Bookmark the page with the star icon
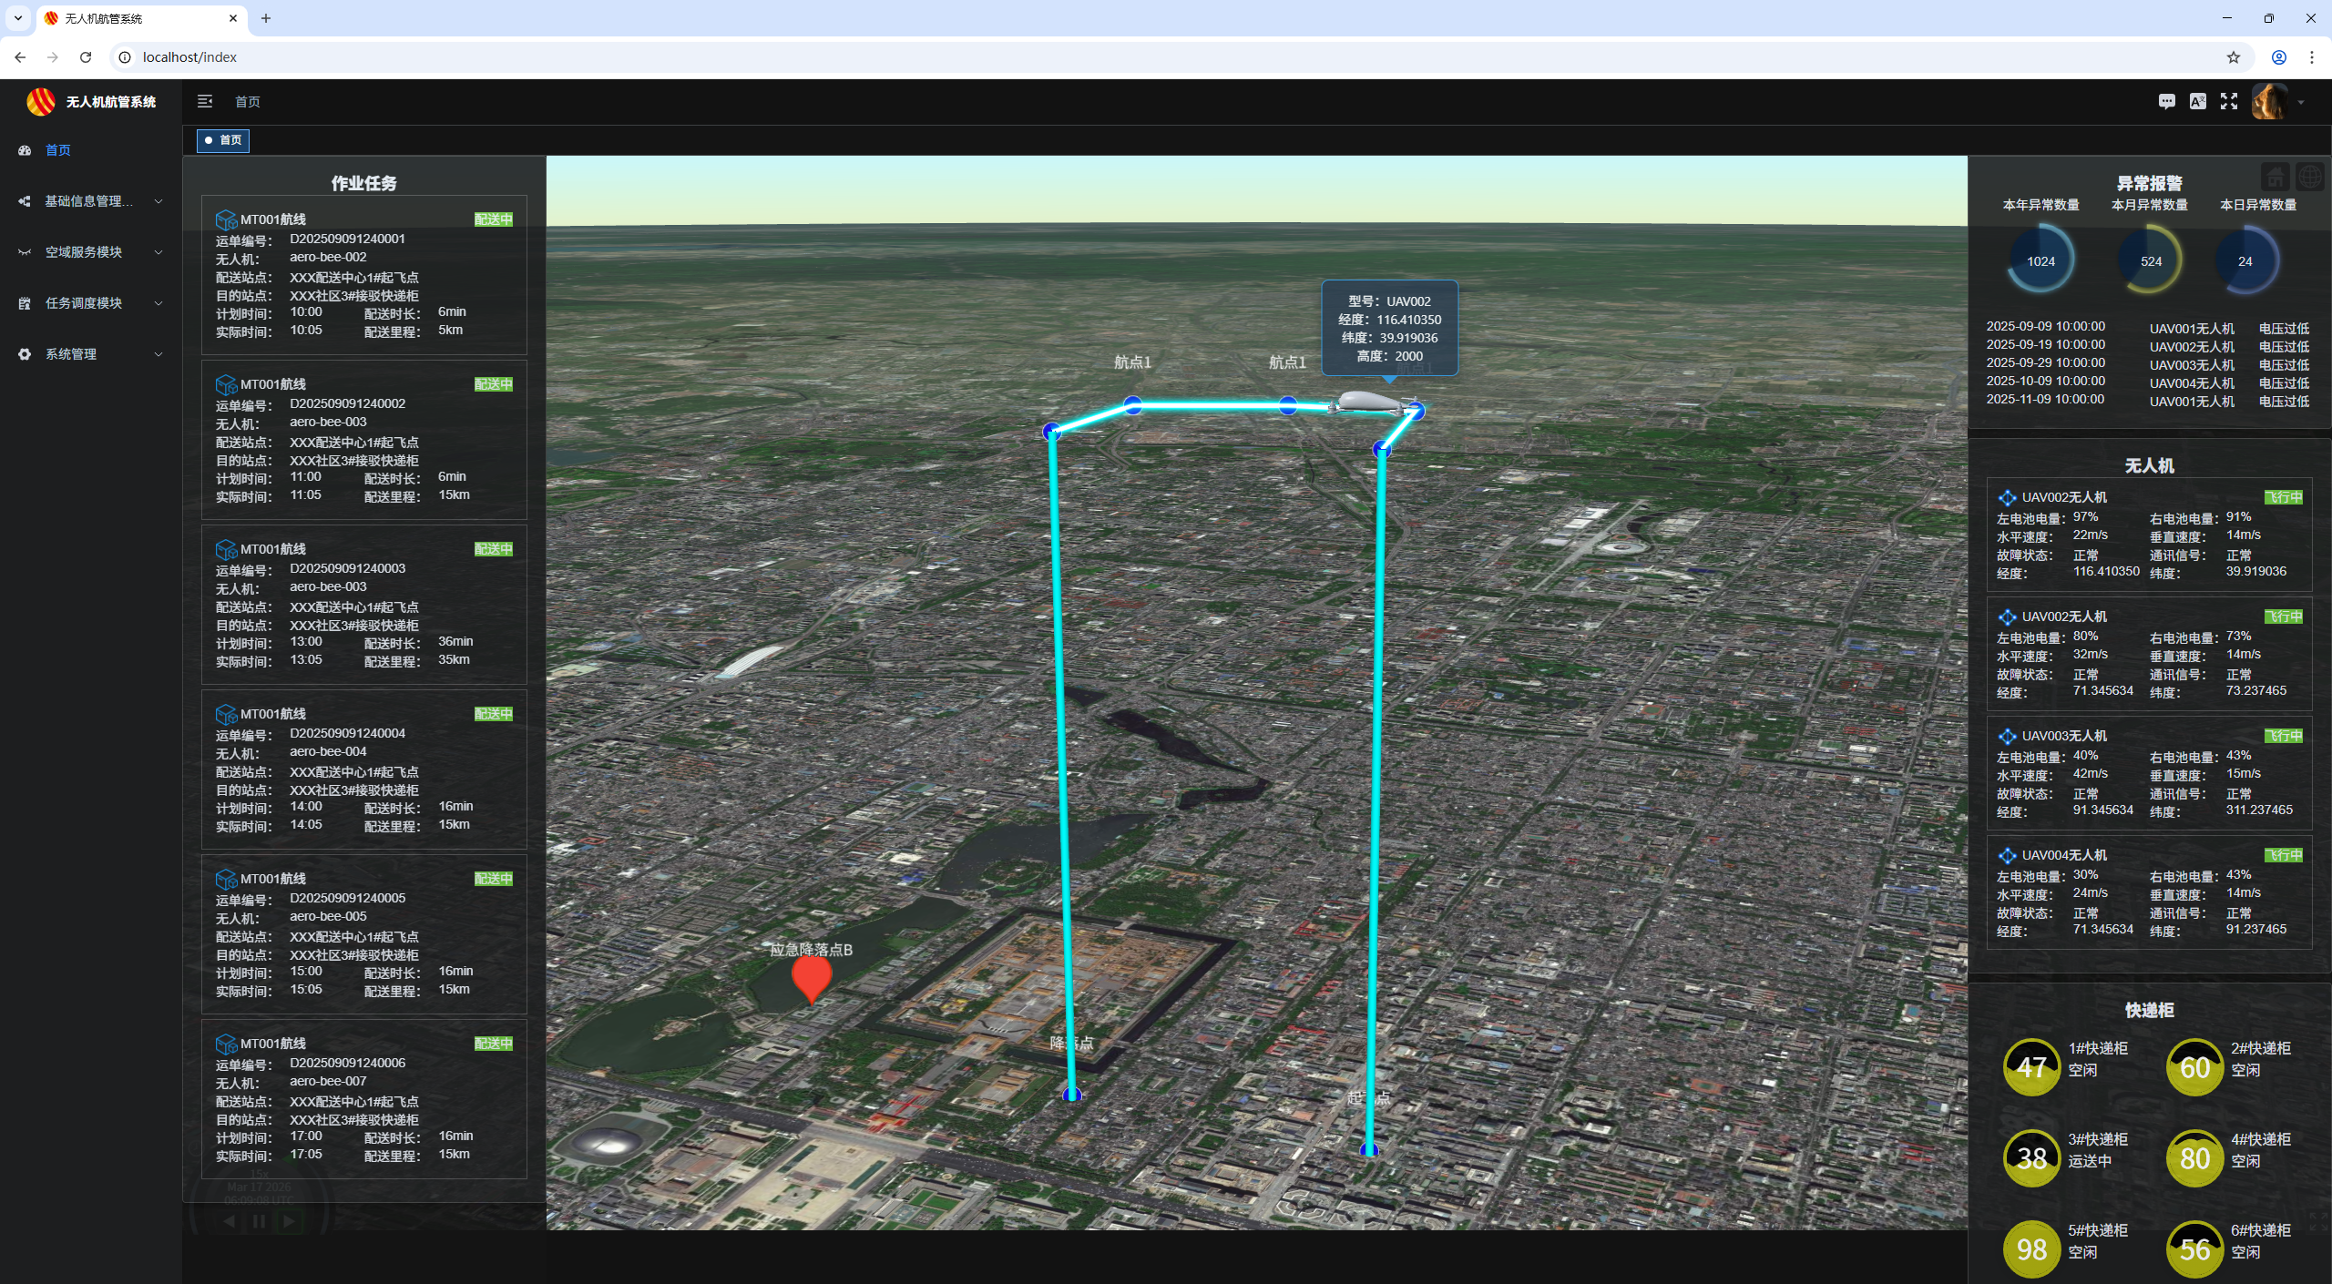 click(x=2233, y=57)
